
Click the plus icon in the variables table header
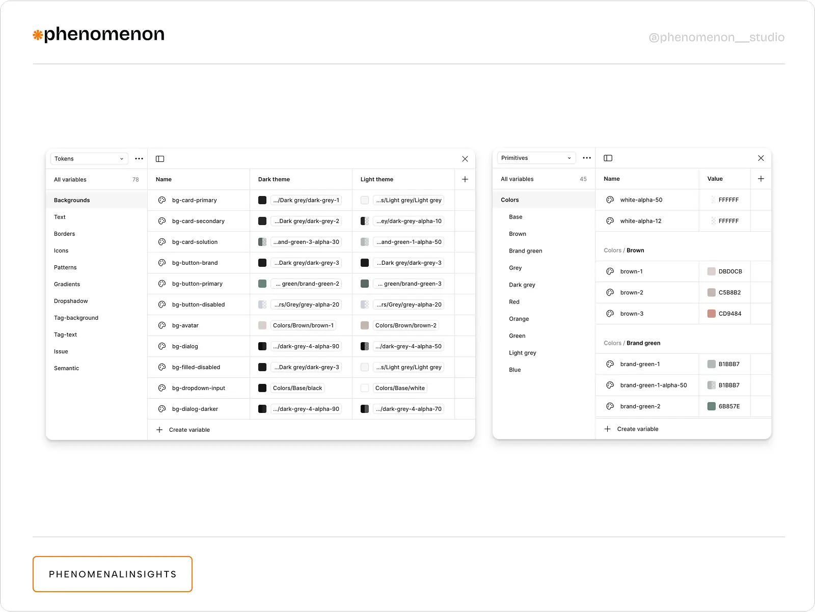pyautogui.click(x=465, y=179)
